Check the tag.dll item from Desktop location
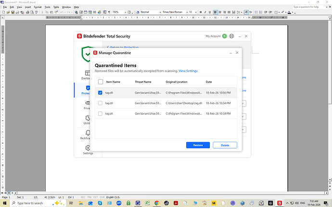The width and height of the screenshot is (332, 207). click(x=100, y=103)
